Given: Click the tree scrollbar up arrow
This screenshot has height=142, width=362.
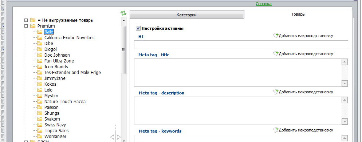Looking at the screenshot, I should (x=124, y=20).
